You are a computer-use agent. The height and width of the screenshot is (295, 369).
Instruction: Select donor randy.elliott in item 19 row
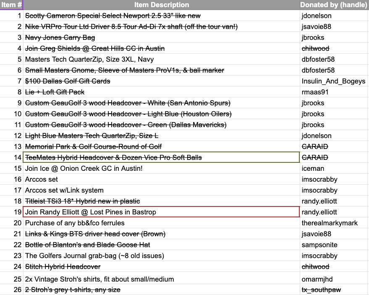click(x=335, y=212)
